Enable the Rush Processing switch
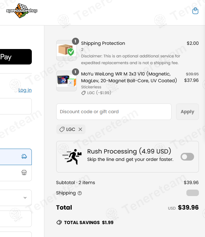Image resolution: width=205 pixels, height=237 pixels. click(187, 157)
